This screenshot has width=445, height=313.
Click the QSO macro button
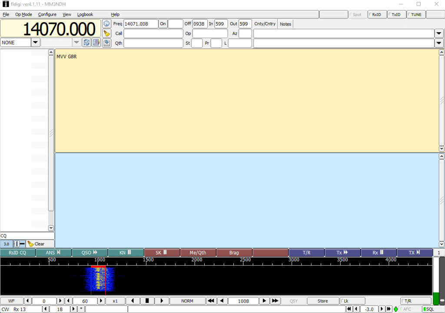tap(90, 253)
